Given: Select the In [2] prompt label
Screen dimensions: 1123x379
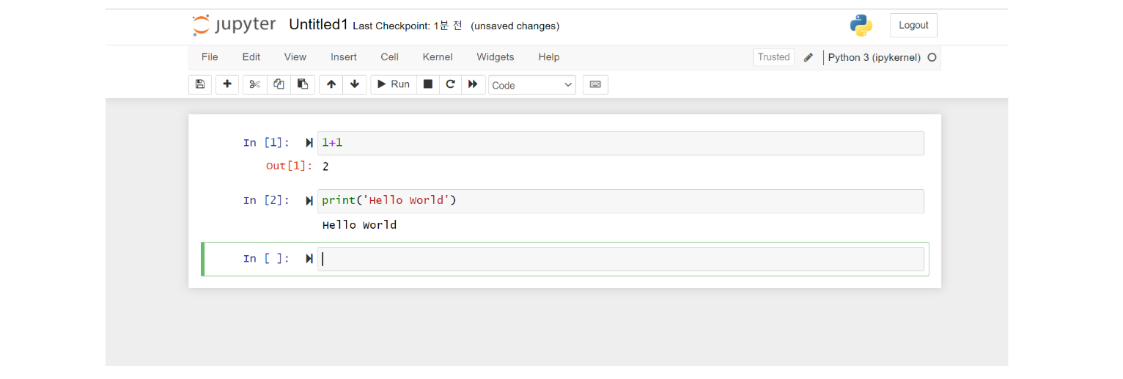Looking at the screenshot, I should tap(266, 201).
